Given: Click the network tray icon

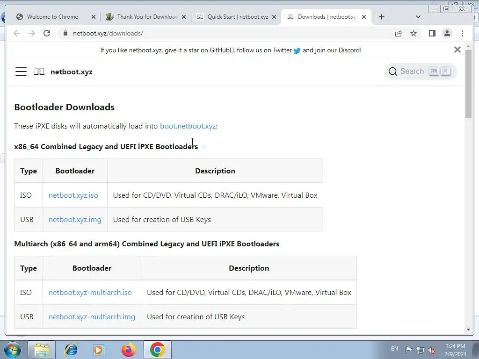Looking at the screenshot, I should click(x=421, y=350).
